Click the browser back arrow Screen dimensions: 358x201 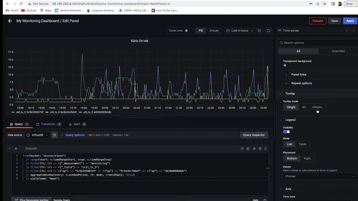point(7,4)
